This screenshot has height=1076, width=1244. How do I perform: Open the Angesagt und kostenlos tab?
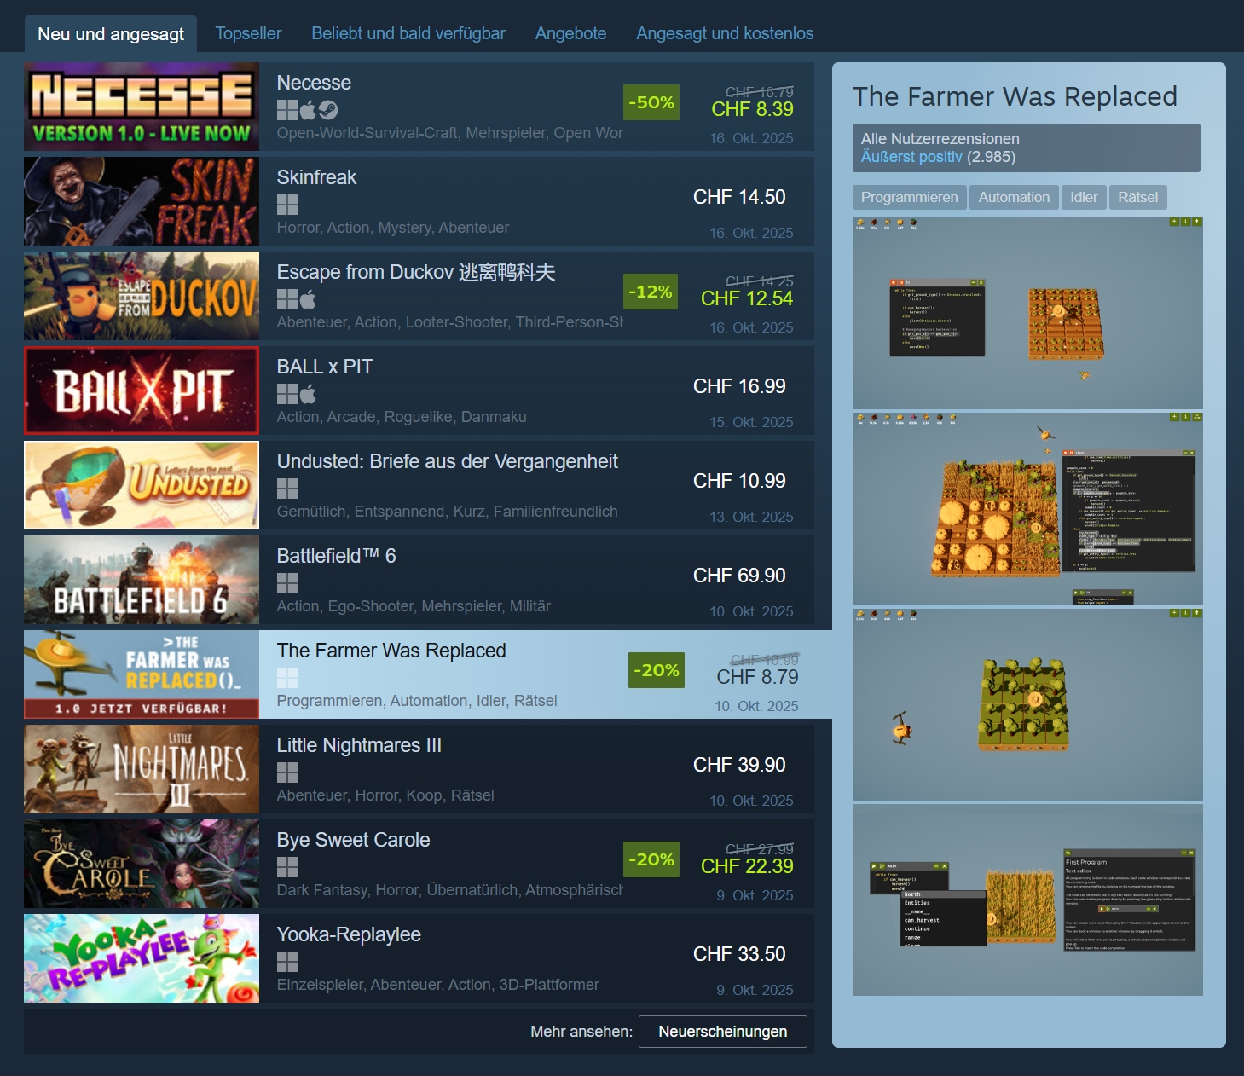(725, 33)
